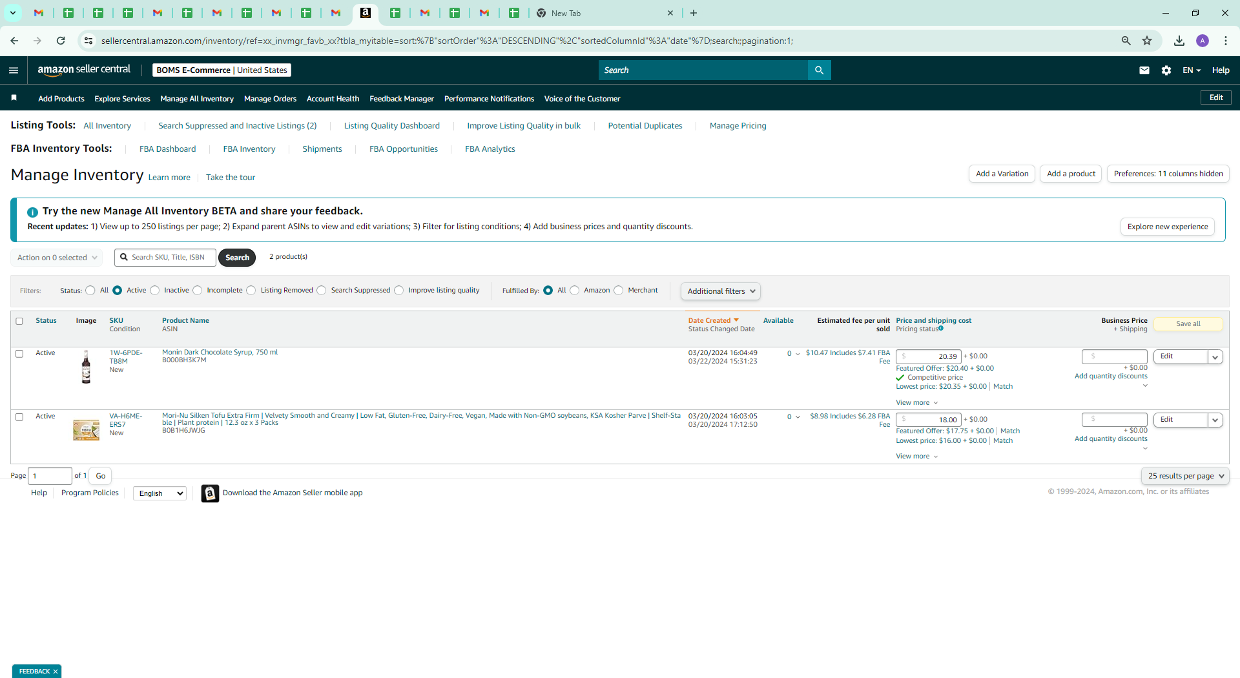Open the 25 results per page dropdown
1240x678 pixels.
(1186, 476)
